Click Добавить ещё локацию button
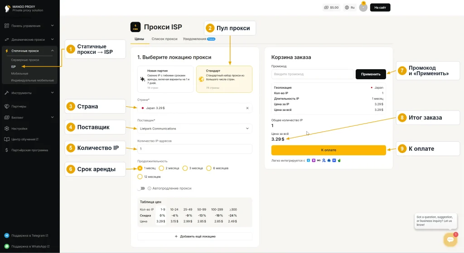 [195, 236]
